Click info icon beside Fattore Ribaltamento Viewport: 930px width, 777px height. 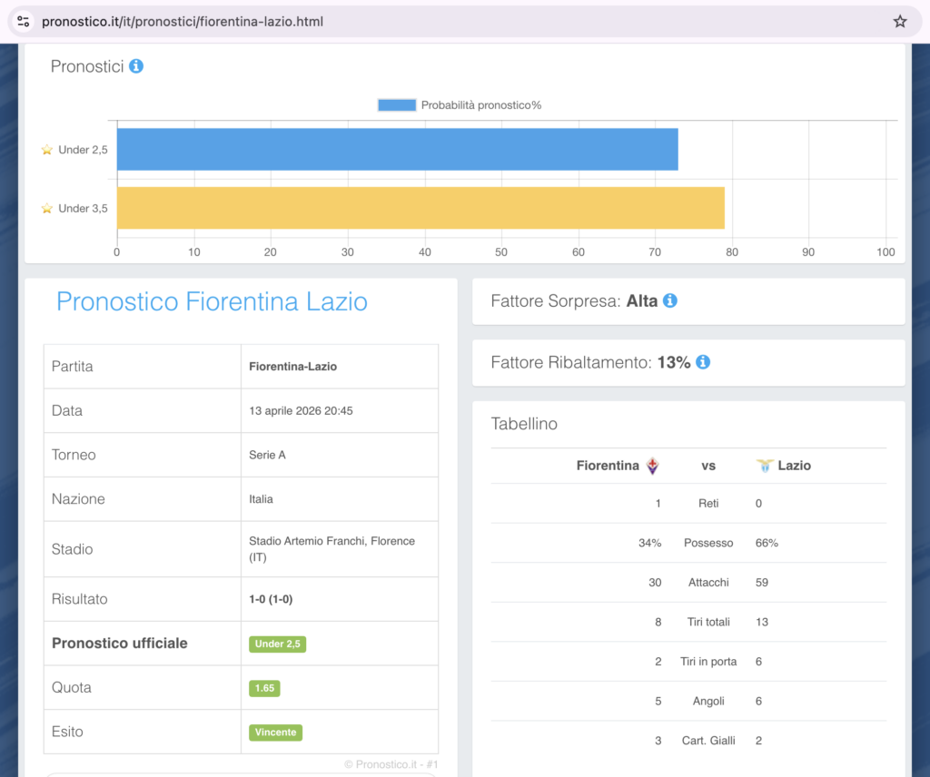(703, 362)
